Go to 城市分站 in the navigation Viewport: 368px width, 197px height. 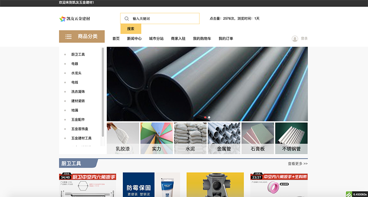(156, 38)
